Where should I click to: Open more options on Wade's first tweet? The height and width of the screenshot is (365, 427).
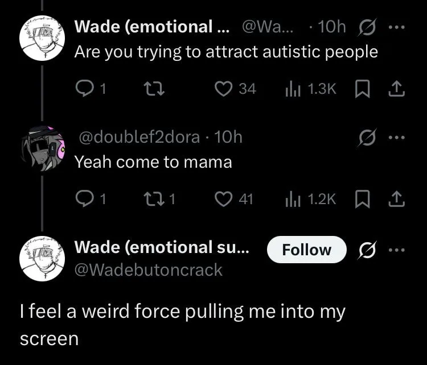[396, 27]
